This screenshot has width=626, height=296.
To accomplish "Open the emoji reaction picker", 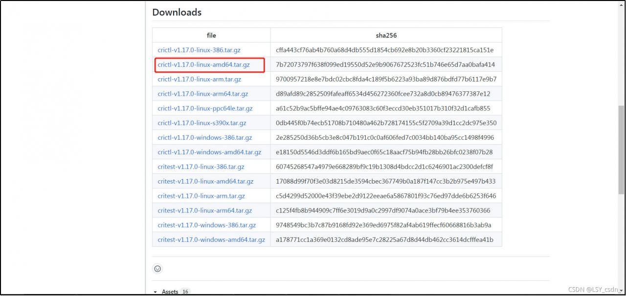I will (157, 269).
